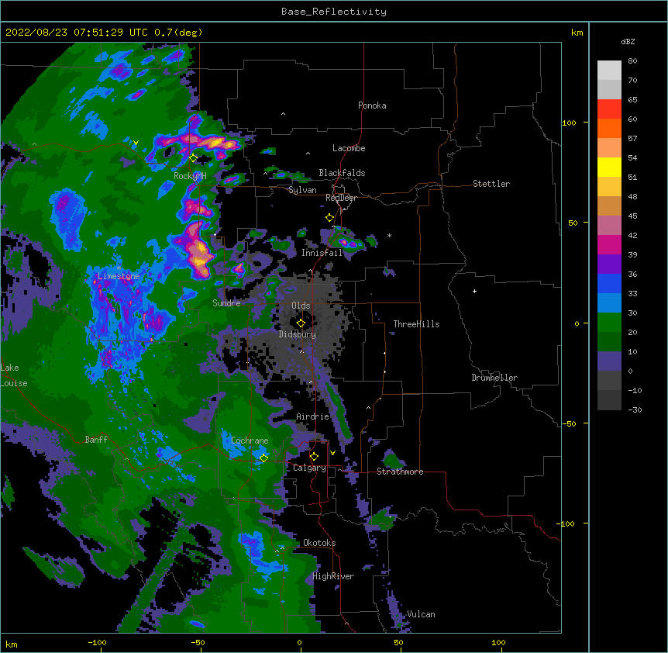Click the white asterisk marker east of Innisfail
668x653 pixels.
click(389, 235)
